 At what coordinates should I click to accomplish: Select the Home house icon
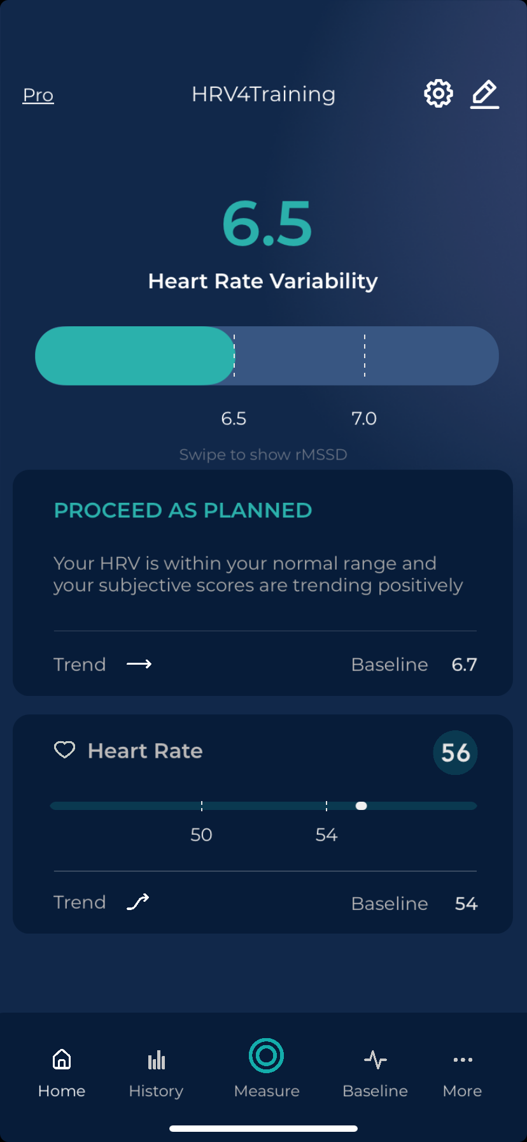click(x=62, y=1059)
